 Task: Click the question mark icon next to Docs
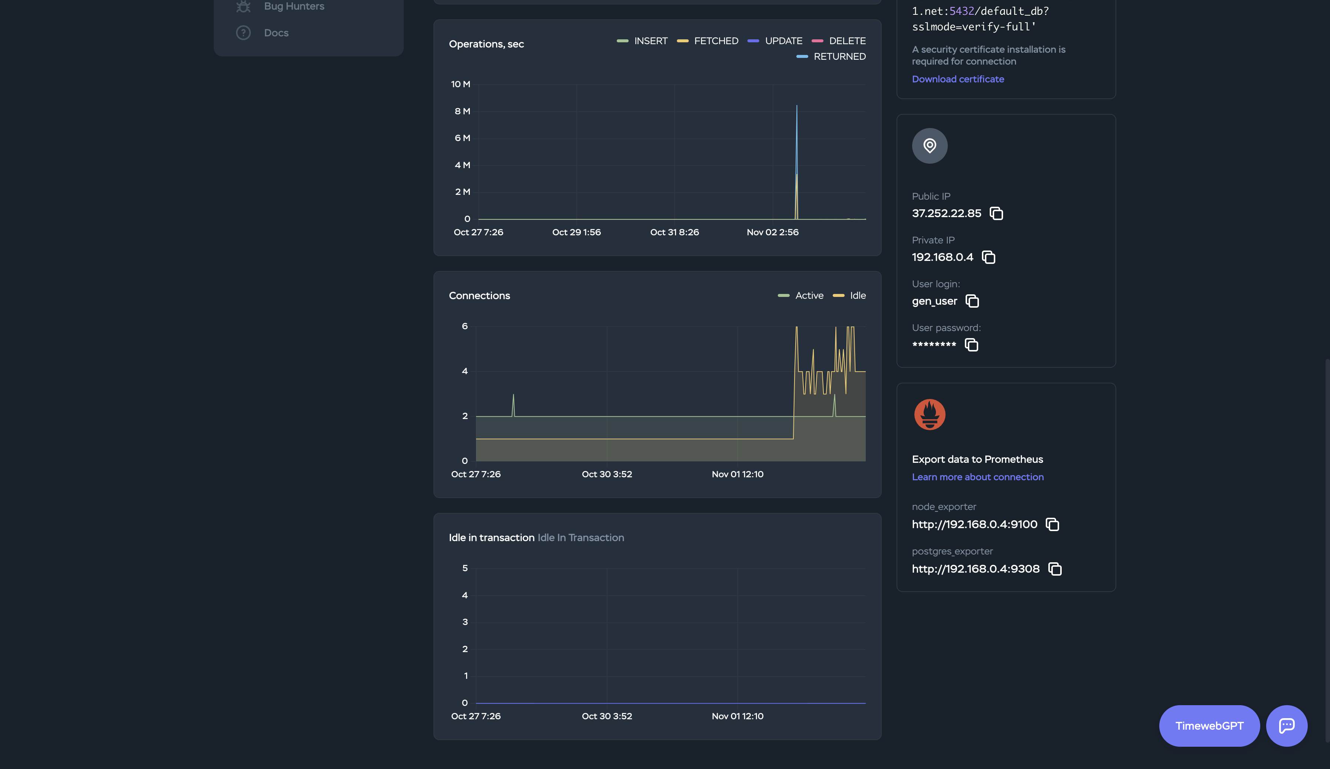tap(243, 32)
